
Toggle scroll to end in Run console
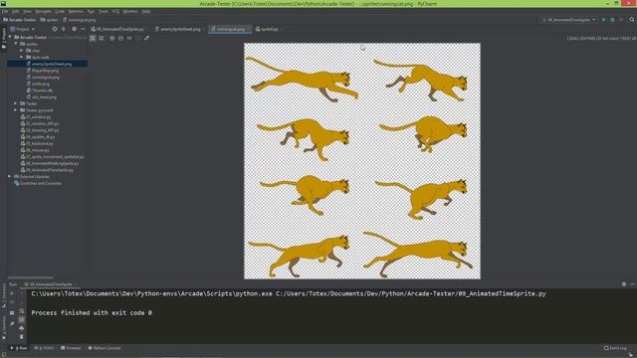coord(22,320)
